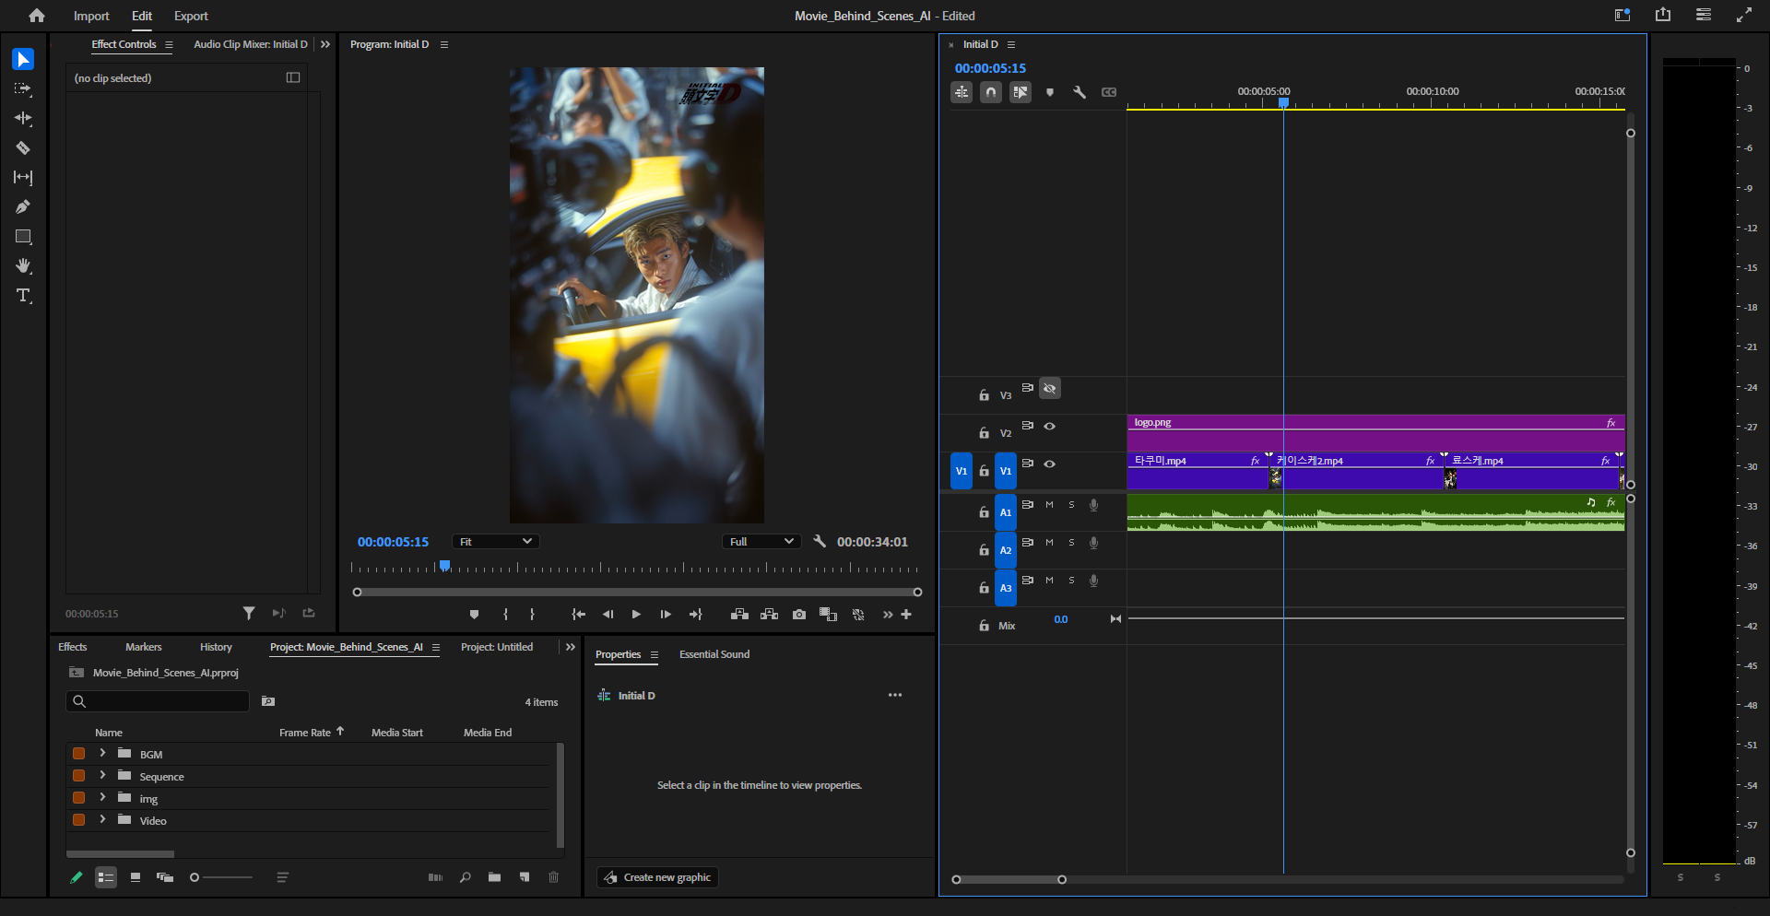Hide the V1 track output
The width and height of the screenshot is (1770, 916).
1050,464
